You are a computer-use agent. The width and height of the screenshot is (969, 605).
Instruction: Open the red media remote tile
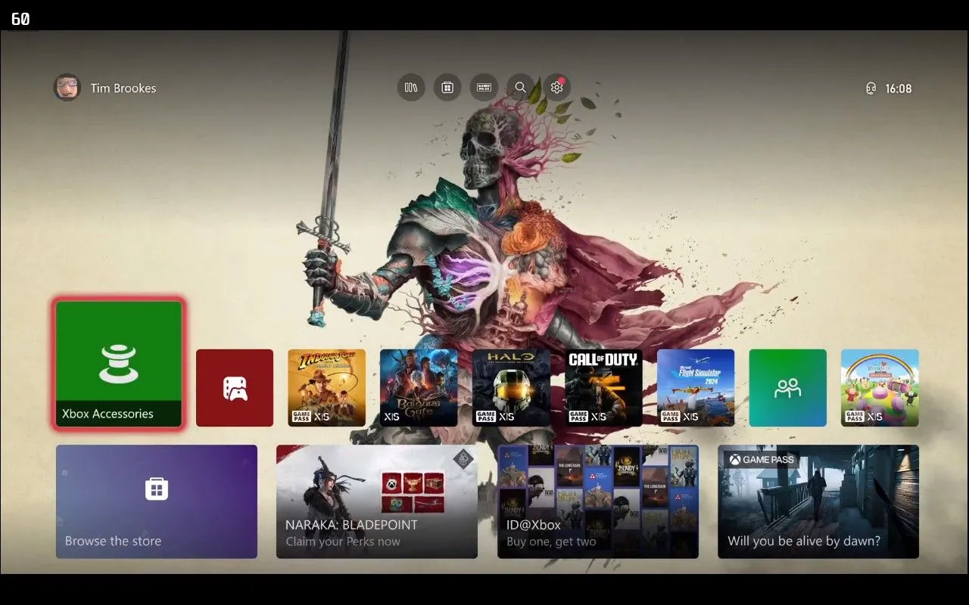click(x=235, y=387)
